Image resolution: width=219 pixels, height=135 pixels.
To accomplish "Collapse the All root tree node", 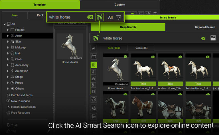I will [5, 24].
